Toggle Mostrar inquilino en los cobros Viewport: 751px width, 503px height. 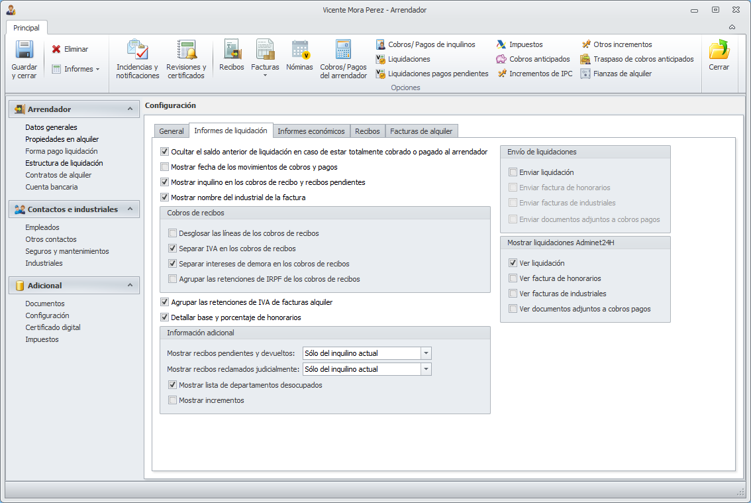[165, 182]
